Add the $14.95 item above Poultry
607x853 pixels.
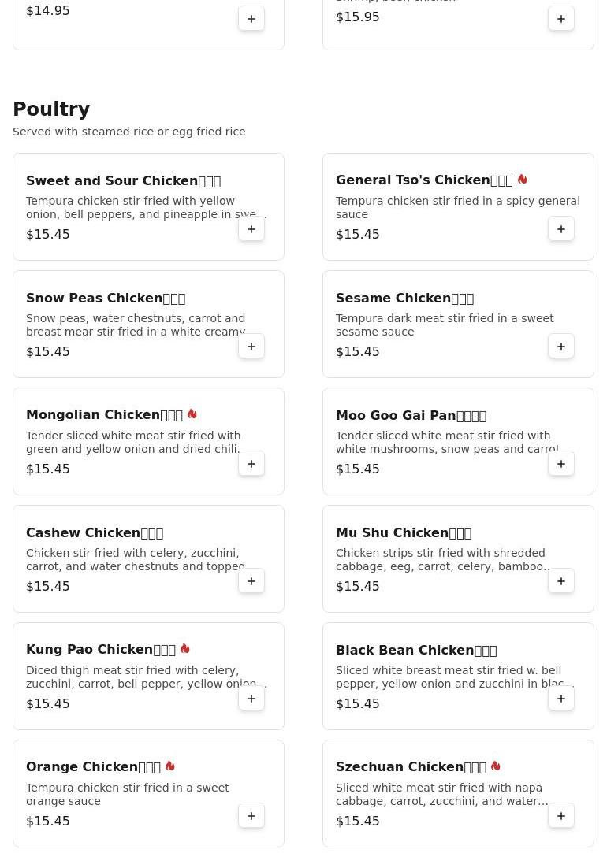251,19
